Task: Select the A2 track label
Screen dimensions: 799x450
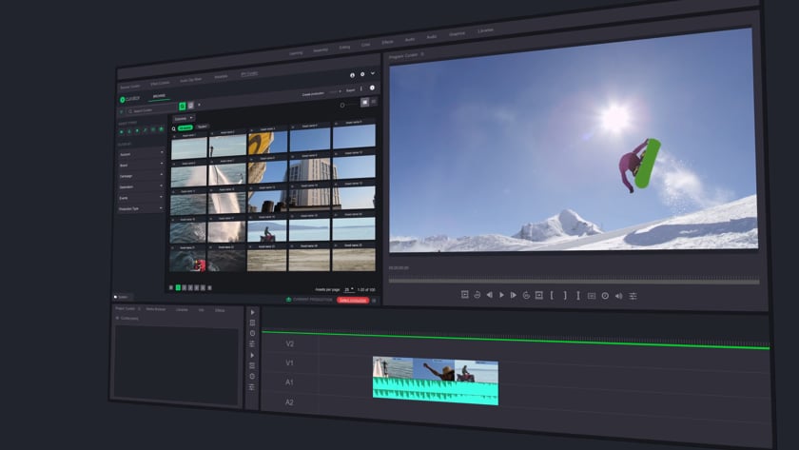Action: 289,402
